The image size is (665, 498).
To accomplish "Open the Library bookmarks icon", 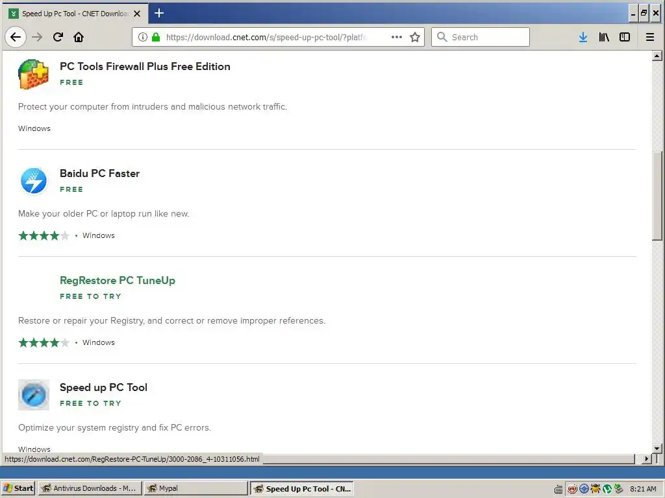I will [604, 37].
